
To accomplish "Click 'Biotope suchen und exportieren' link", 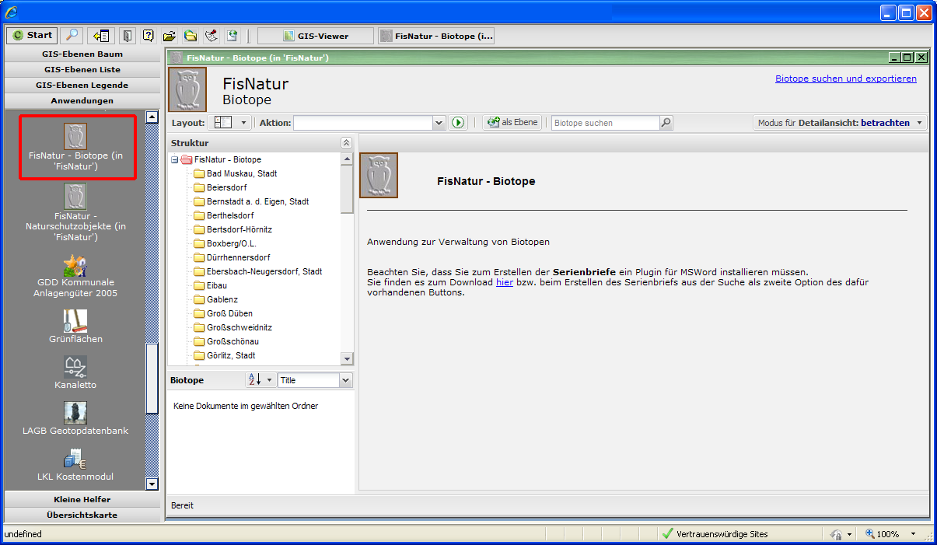I will point(845,79).
